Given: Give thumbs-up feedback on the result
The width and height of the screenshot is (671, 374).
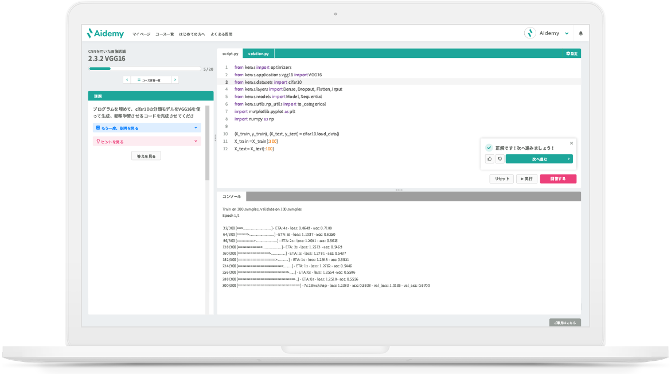Looking at the screenshot, I should point(490,160).
